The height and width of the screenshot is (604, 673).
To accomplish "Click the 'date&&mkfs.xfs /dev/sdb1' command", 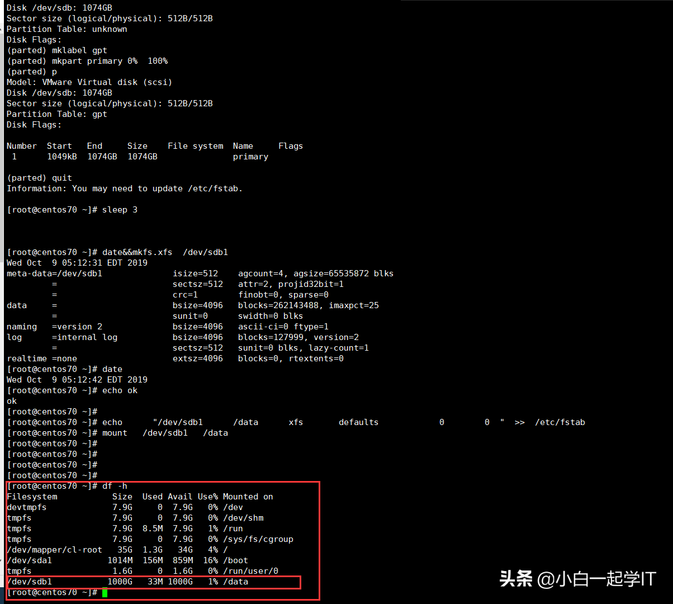I will point(165,252).
